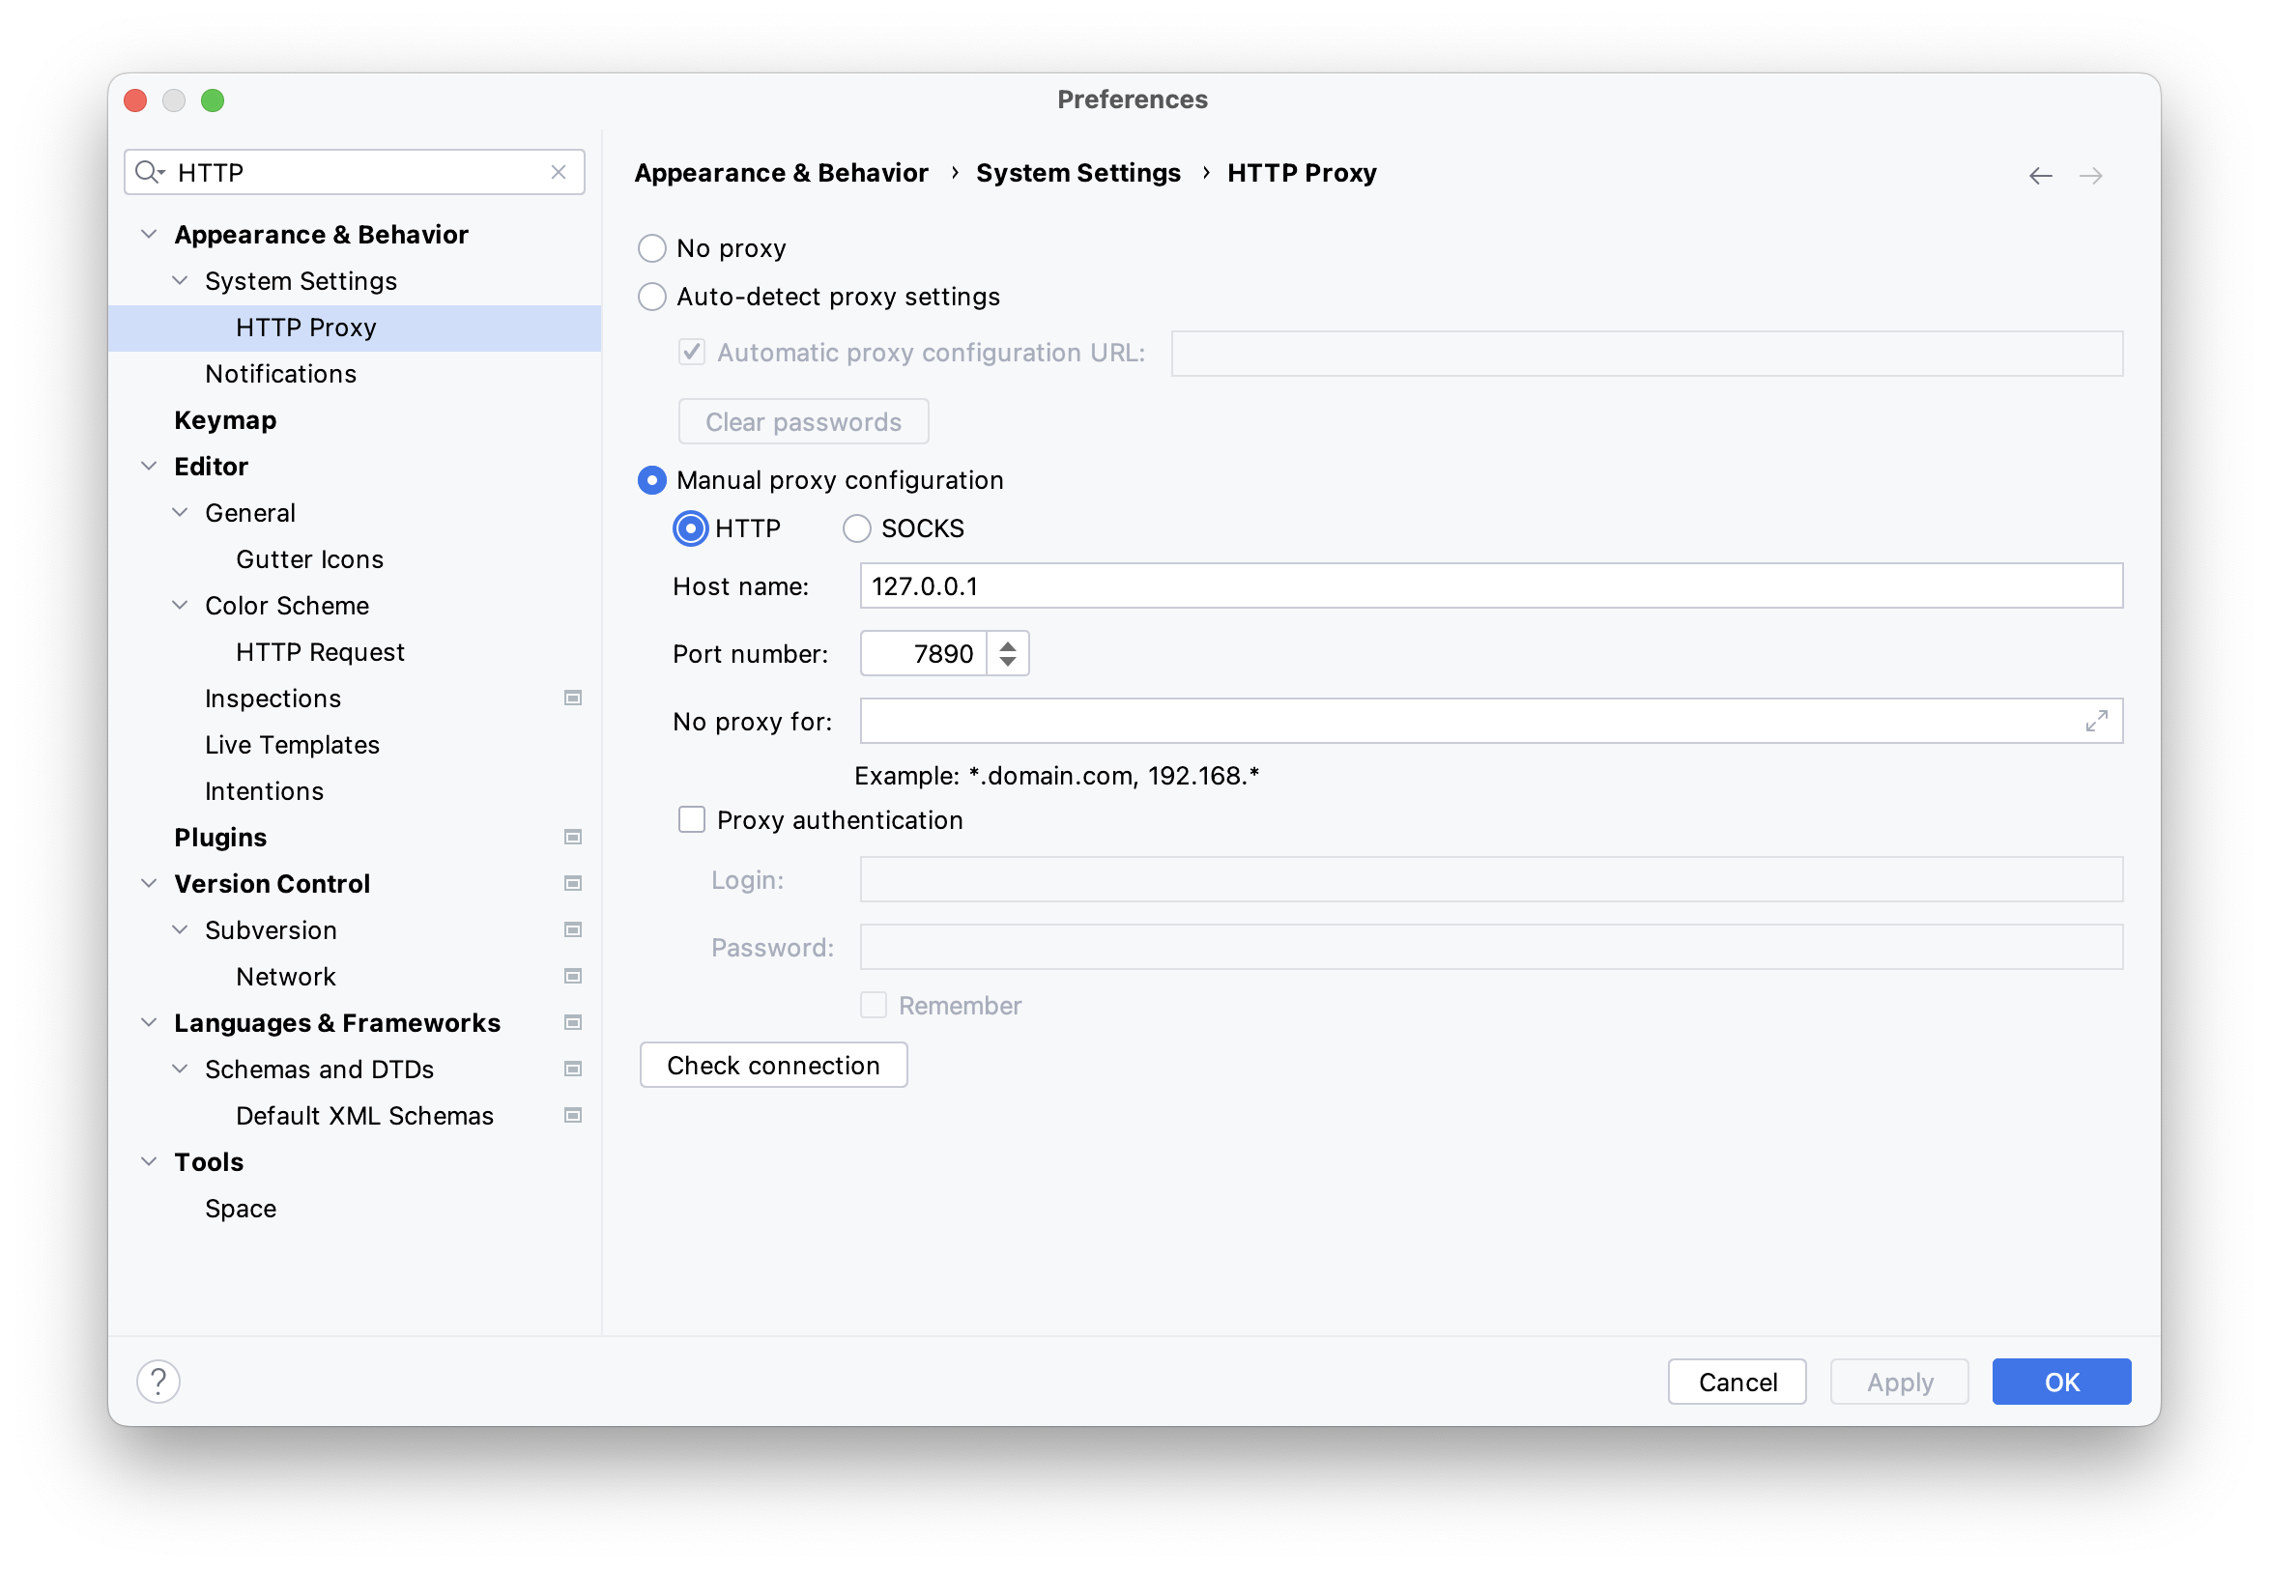Click the help question mark icon
This screenshot has height=1569, width=2269.
(x=158, y=1382)
